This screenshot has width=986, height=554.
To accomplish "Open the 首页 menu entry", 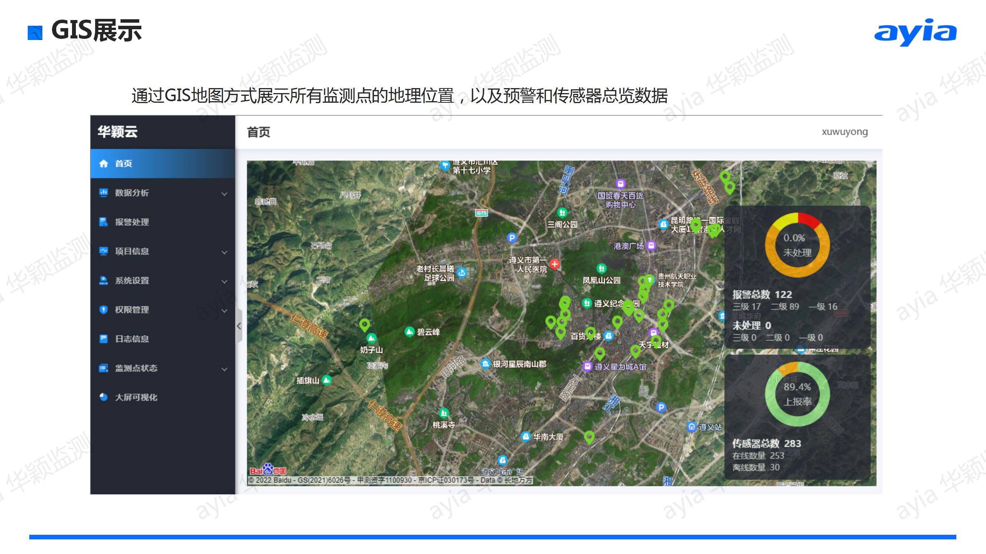I will click(x=123, y=164).
